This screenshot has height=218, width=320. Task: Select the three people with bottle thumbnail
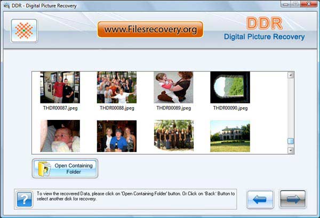click(117, 136)
